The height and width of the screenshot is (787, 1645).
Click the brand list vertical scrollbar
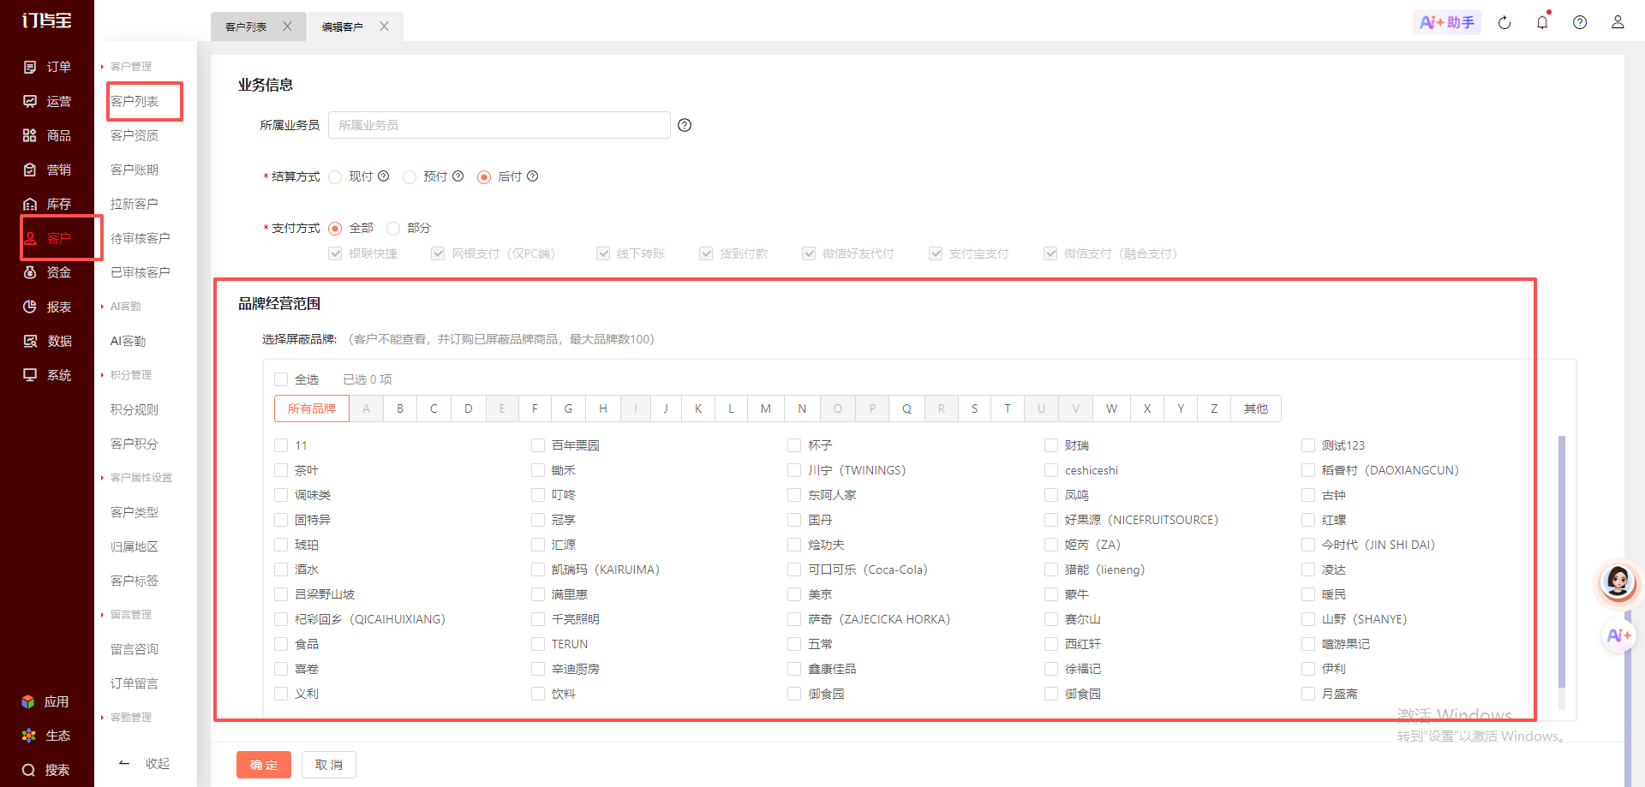(x=1562, y=561)
